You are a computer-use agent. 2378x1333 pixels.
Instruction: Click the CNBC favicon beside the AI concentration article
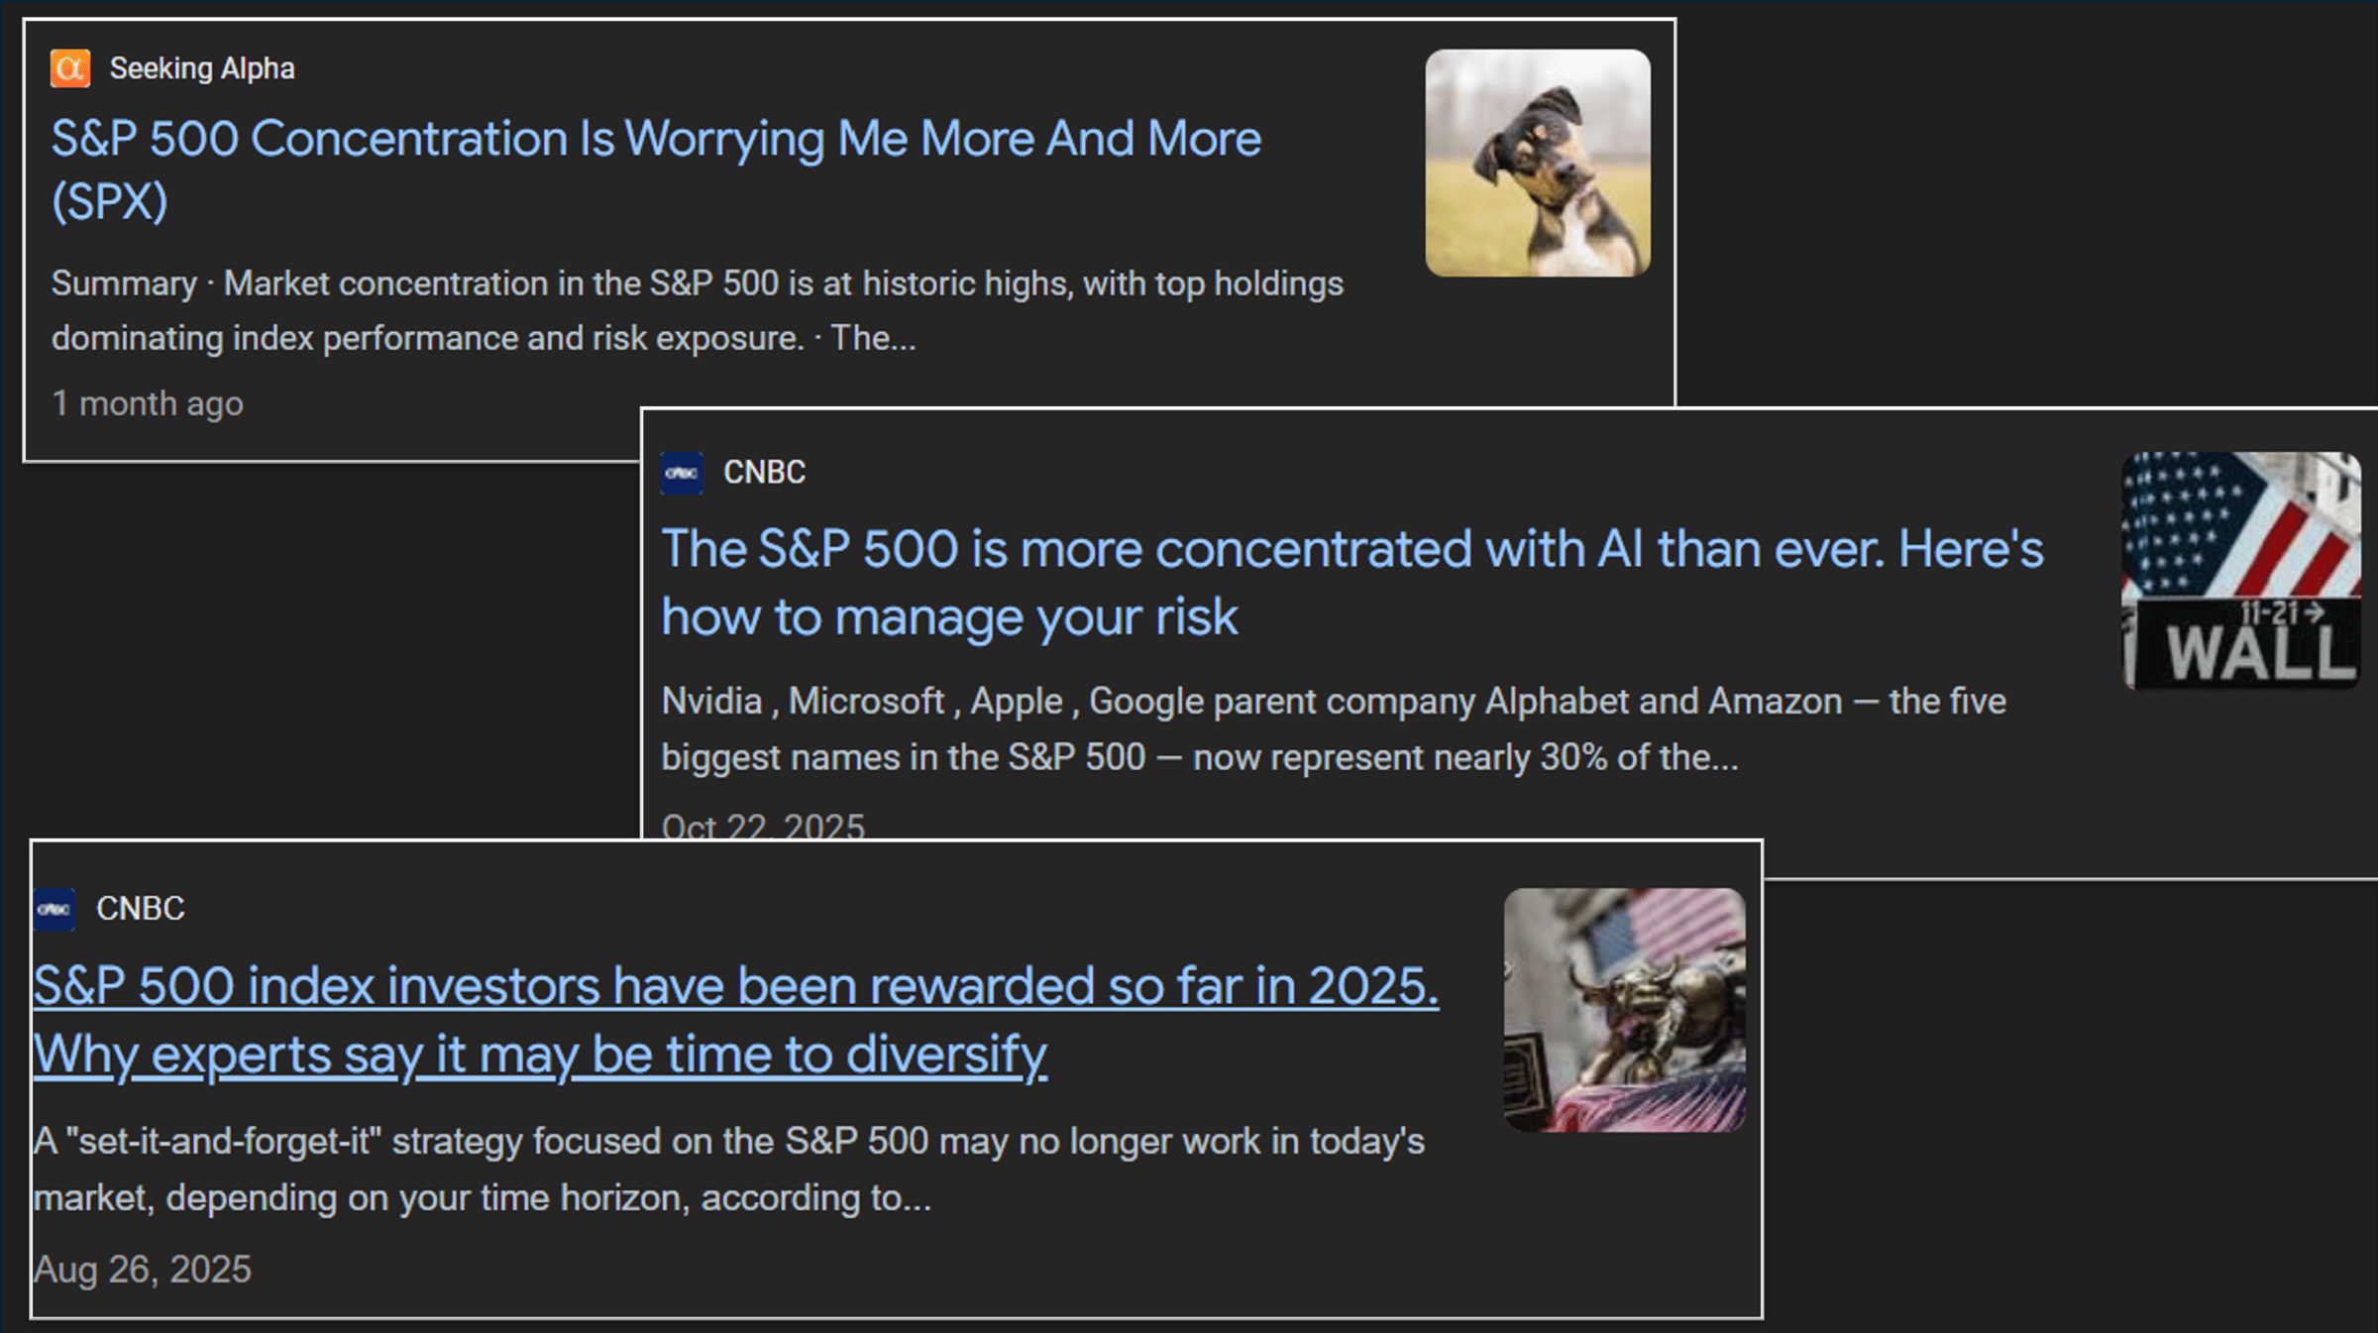pos(682,473)
